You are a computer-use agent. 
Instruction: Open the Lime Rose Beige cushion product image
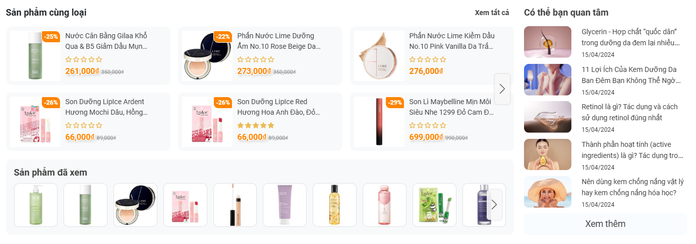point(207,56)
